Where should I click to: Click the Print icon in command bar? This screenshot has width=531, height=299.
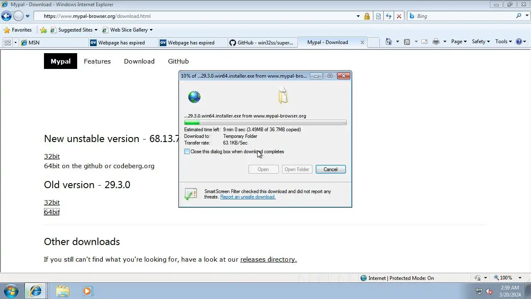(x=436, y=42)
